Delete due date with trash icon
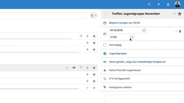The height and width of the screenshot is (103, 184). 180,31
